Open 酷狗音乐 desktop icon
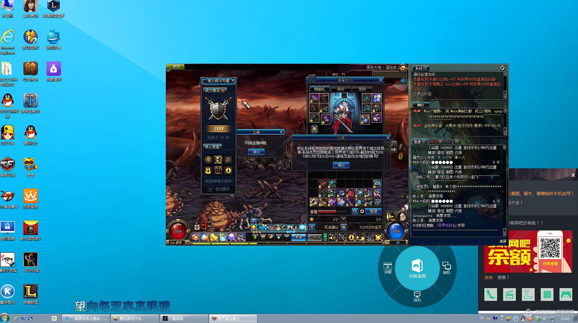Viewport: 578px width, 323px height. tap(8, 294)
